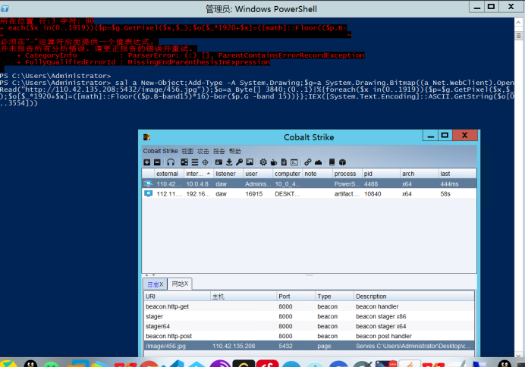Click the document macro icon in toolbar
The image size is (525, 367).
pos(284,162)
